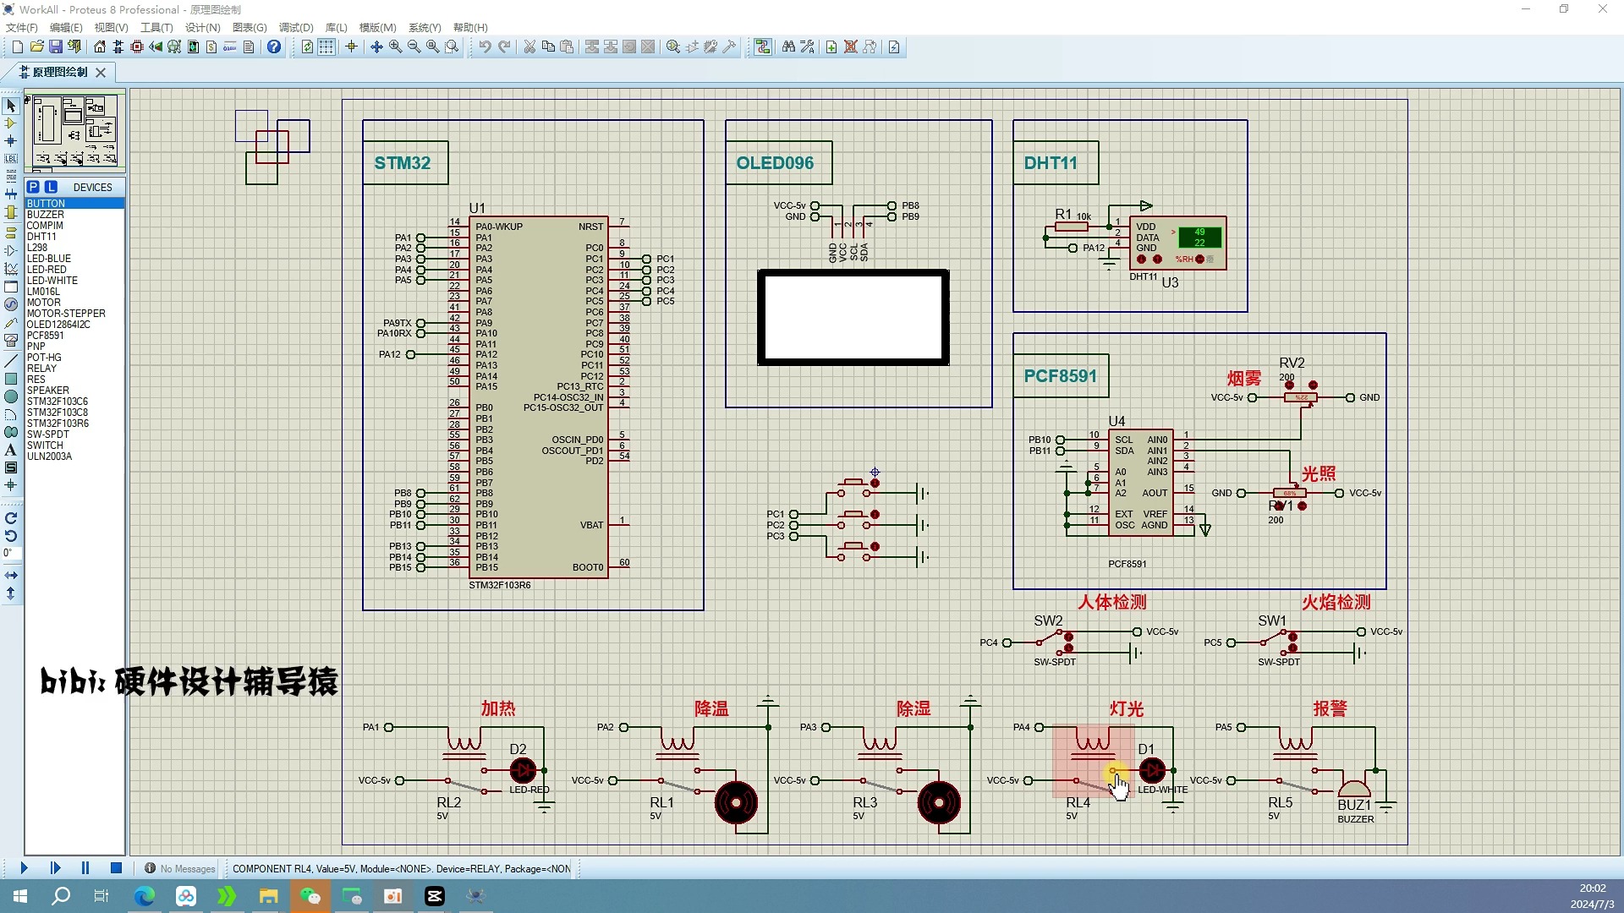Viewport: 1624px width, 913px height.
Task: Open WeChat from the taskbar
Action: 310,896
